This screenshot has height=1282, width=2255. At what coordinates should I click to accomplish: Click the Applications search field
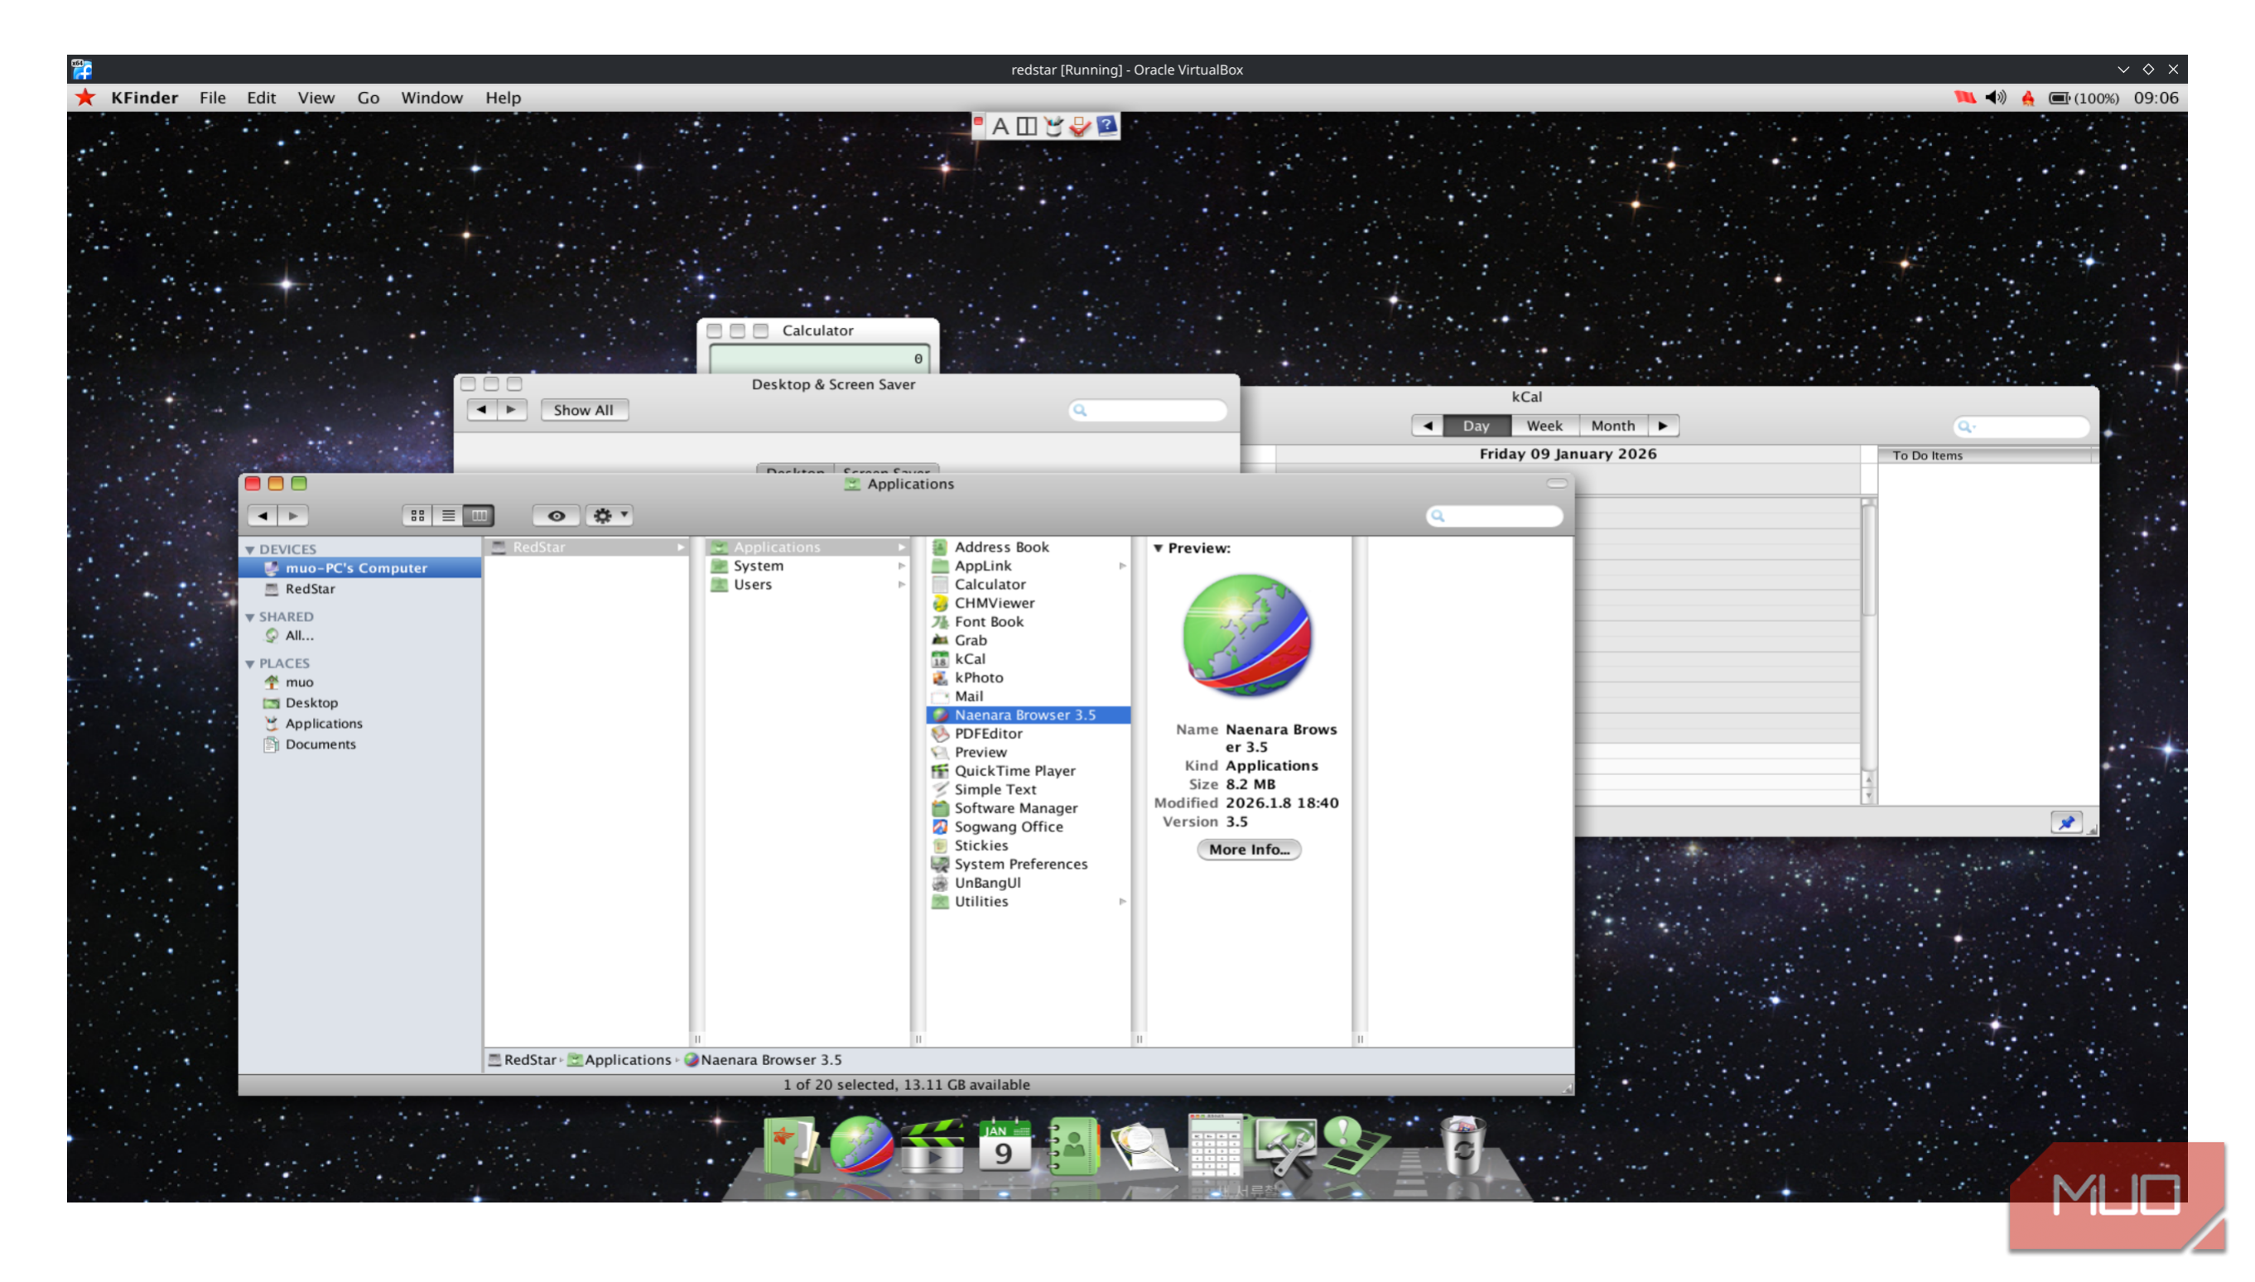pos(1494,516)
